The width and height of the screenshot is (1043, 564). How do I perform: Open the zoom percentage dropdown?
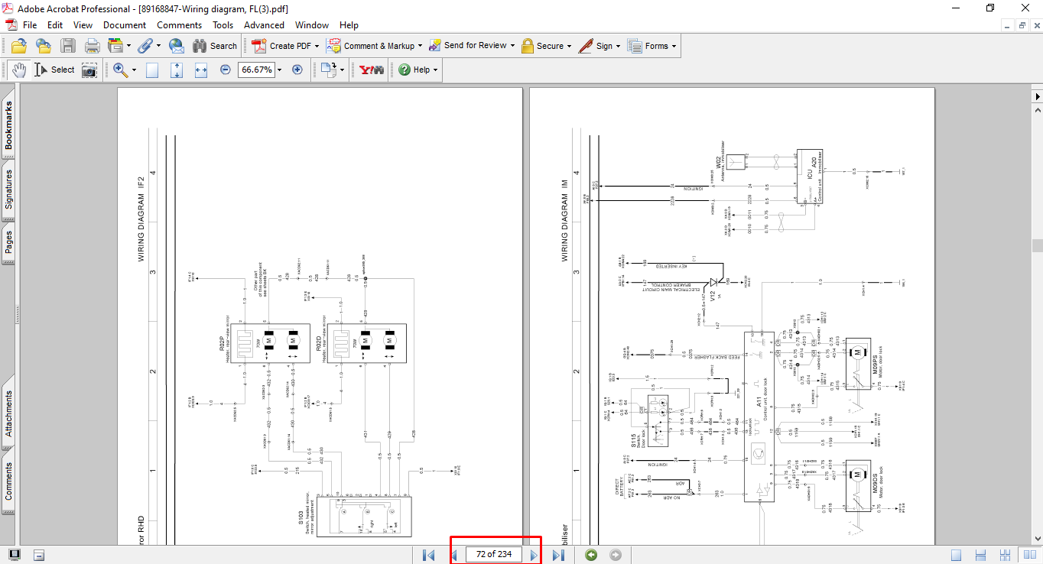(279, 70)
